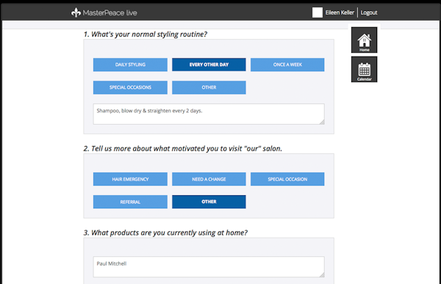
Task: Select the Daily Styling option
Action: point(130,65)
